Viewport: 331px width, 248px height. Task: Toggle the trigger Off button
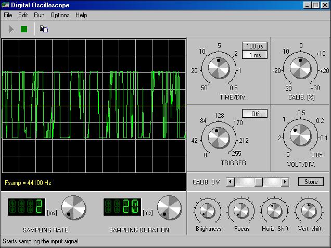point(254,114)
